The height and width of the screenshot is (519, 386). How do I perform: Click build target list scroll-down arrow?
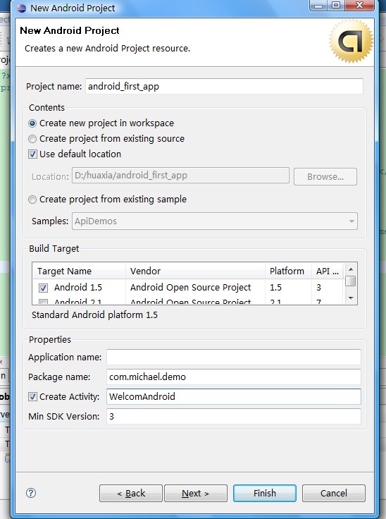tap(351, 298)
